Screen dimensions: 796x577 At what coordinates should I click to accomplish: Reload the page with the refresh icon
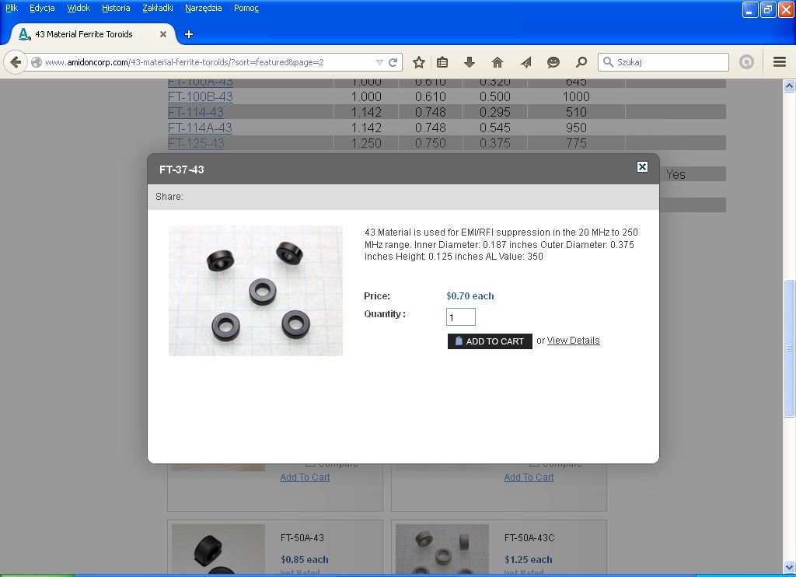(x=393, y=62)
